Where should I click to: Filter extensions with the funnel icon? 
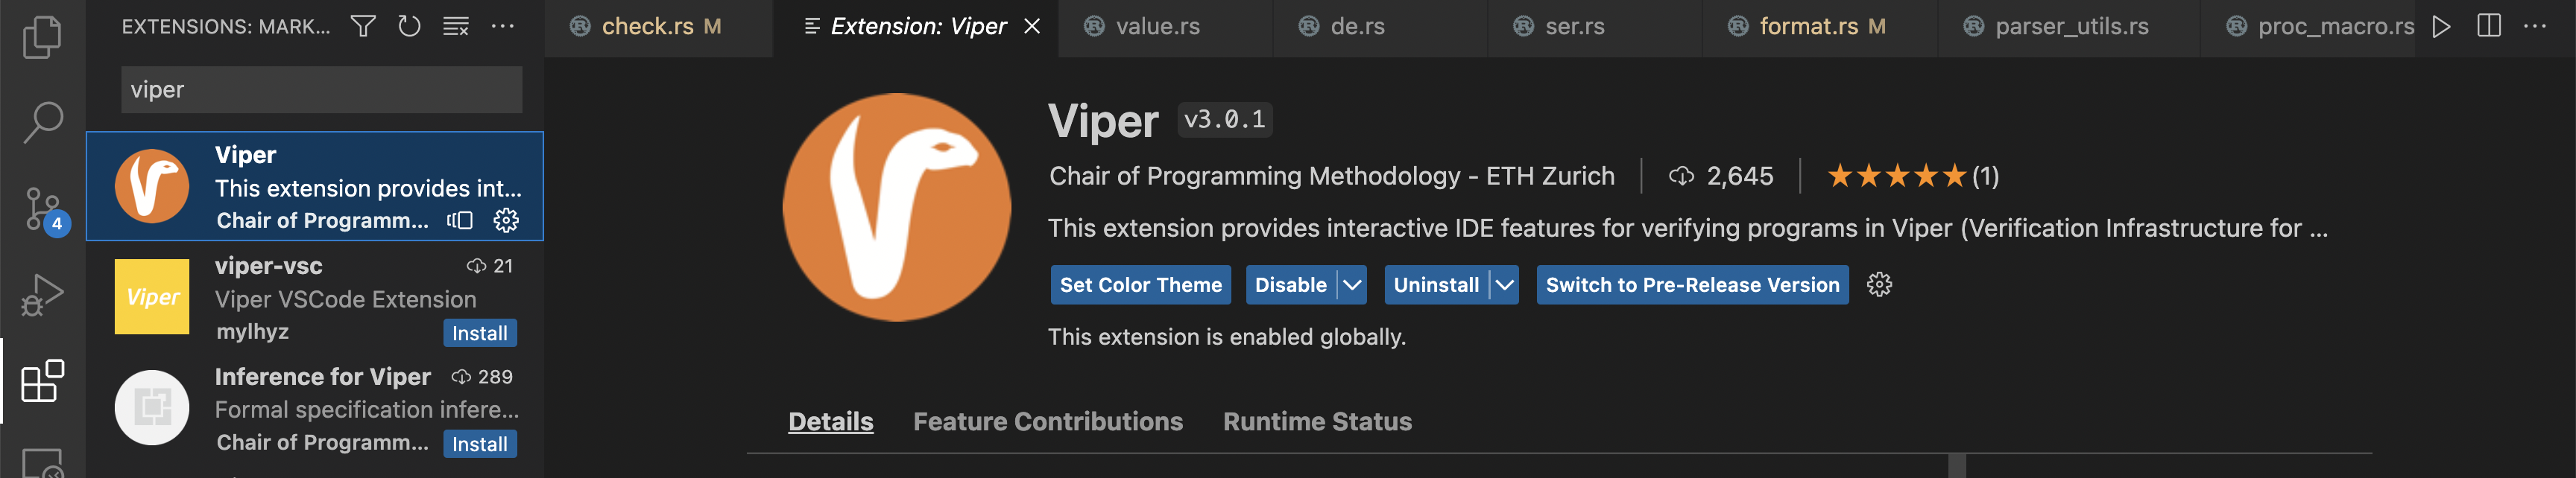tap(363, 26)
